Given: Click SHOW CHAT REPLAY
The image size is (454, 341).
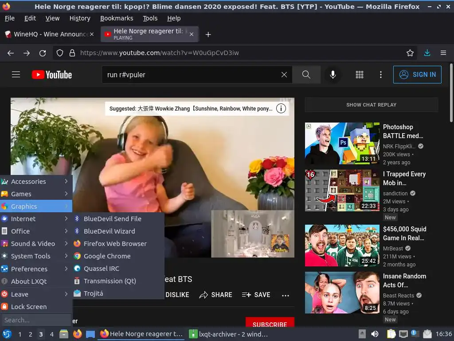Looking at the screenshot, I should coord(371,105).
